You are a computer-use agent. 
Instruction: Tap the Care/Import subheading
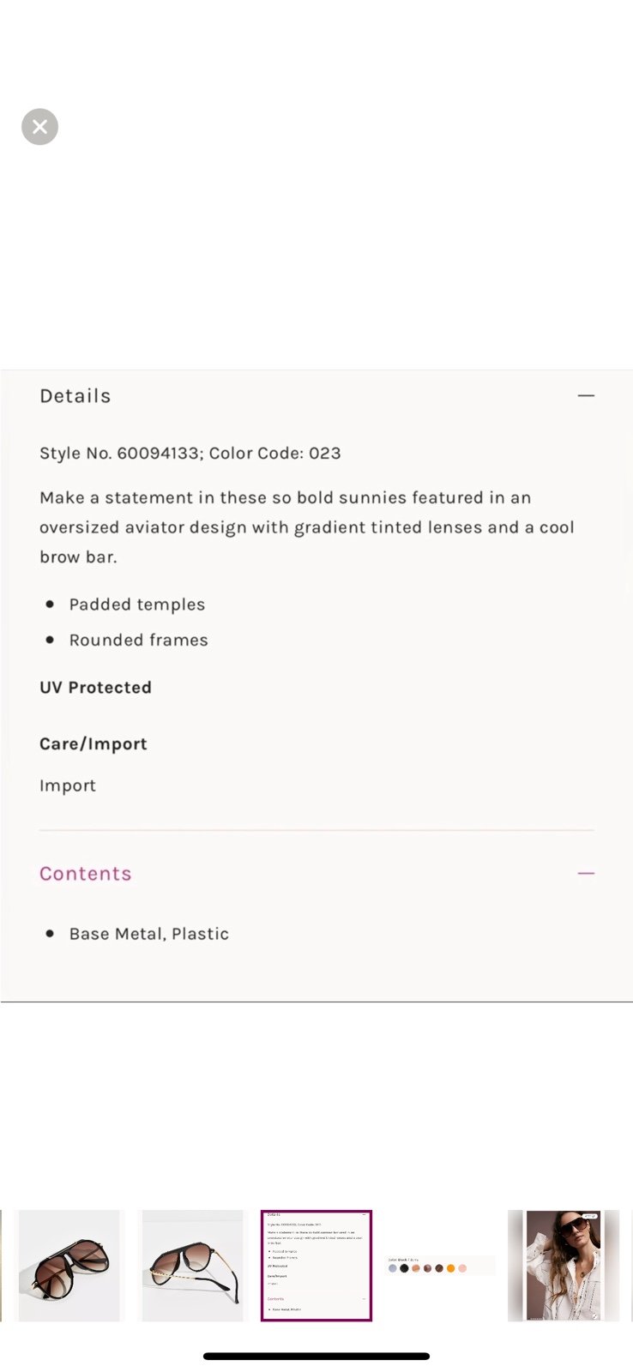pos(93,744)
